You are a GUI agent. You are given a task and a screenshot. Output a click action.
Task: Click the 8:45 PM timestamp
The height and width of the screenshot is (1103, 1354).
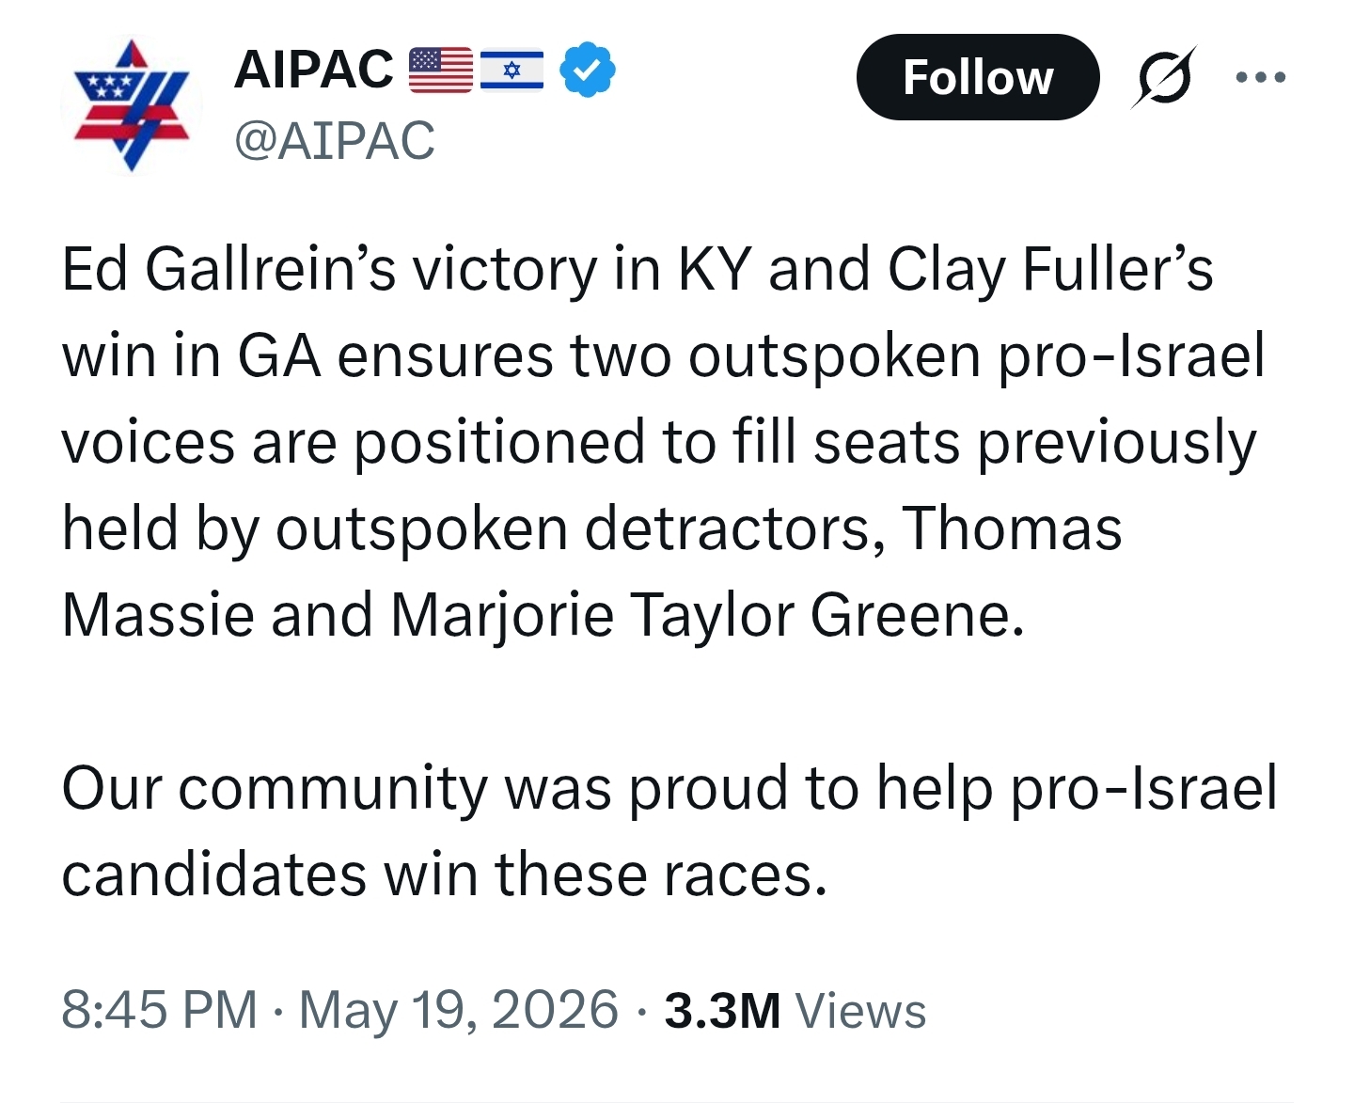click(159, 1010)
